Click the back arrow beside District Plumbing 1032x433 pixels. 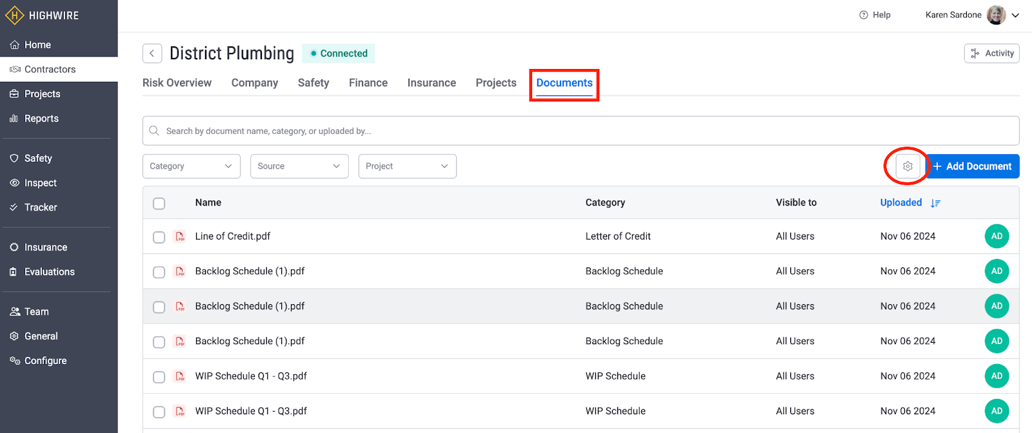pos(152,53)
